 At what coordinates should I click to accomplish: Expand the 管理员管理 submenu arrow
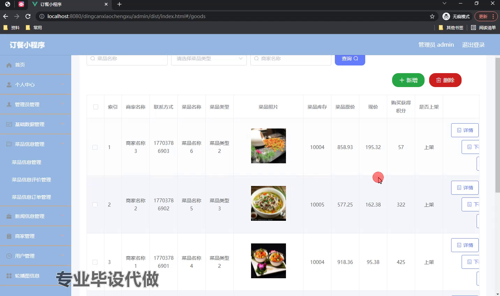[x=62, y=104]
